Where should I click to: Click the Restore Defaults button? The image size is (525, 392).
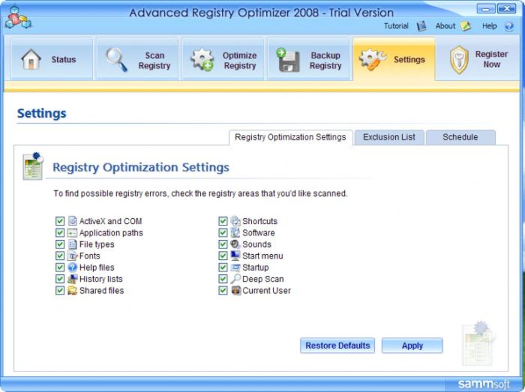(338, 346)
